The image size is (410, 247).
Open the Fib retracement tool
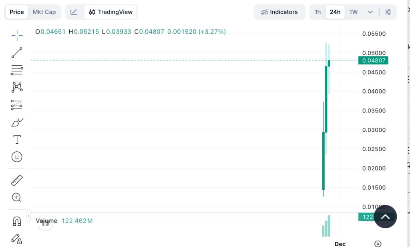pyautogui.click(x=16, y=70)
